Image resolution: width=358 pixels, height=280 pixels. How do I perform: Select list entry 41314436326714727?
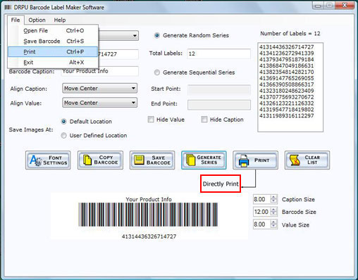click(287, 47)
